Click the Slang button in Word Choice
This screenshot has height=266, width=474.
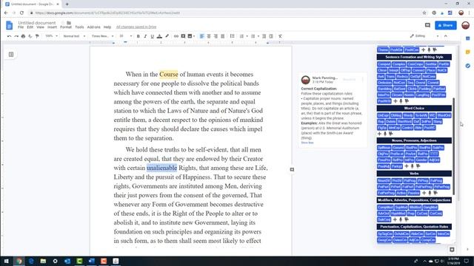tap(437, 121)
